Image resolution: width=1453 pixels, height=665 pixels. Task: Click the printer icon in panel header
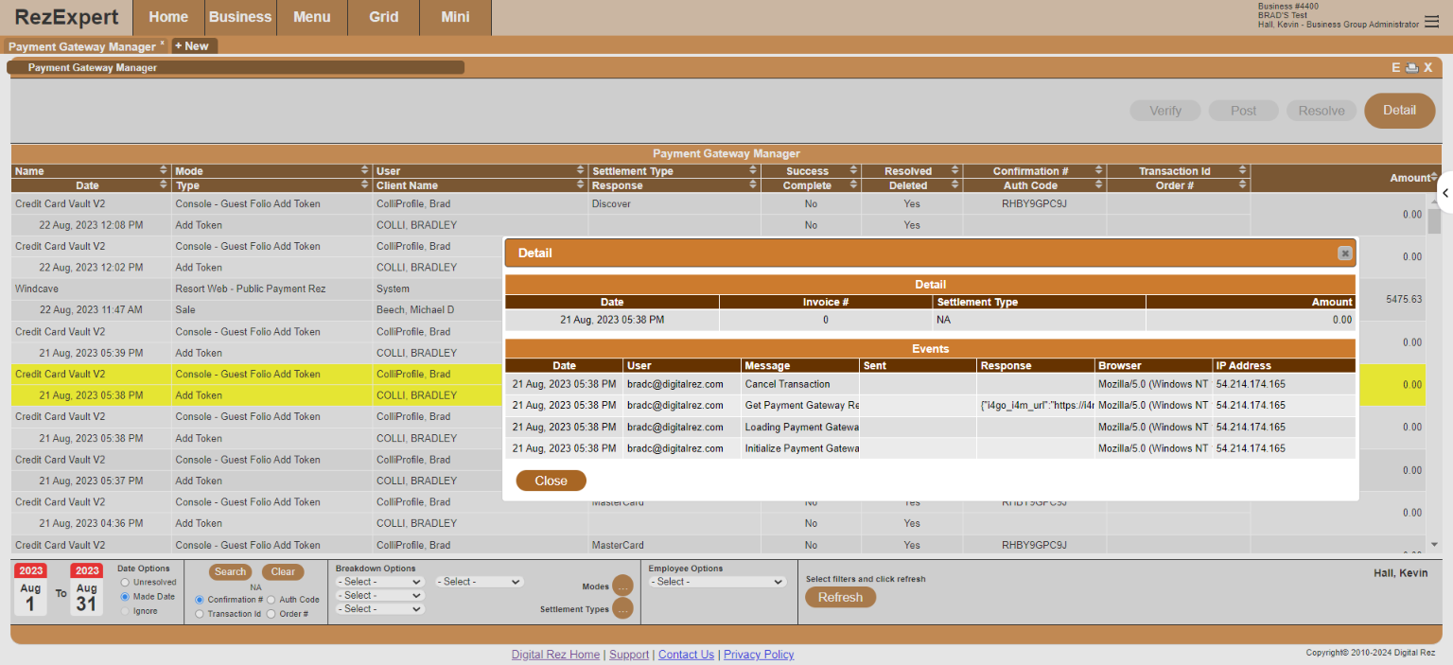point(1411,68)
